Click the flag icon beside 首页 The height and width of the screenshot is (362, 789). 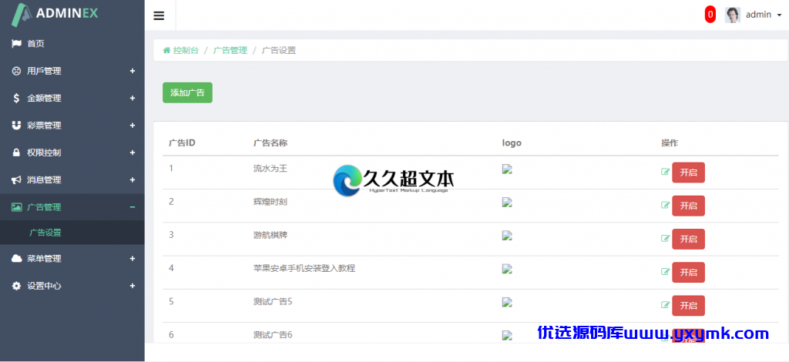[16, 44]
